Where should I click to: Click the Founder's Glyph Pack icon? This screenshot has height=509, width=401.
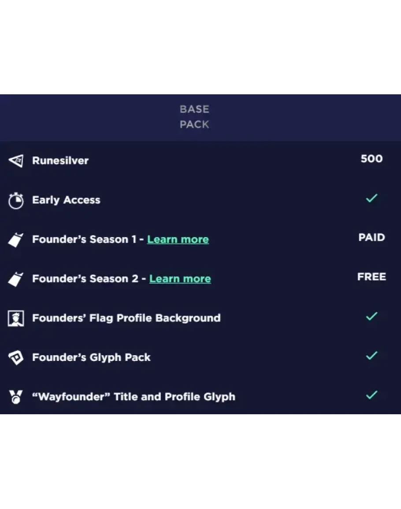click(16, 358)
